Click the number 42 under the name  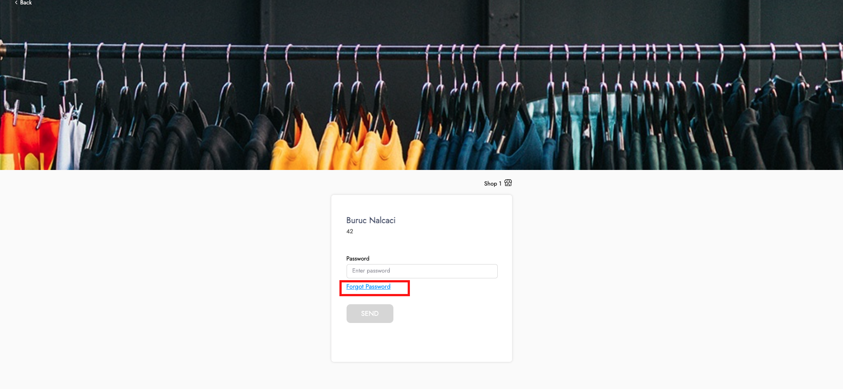(x=350, y=232)
